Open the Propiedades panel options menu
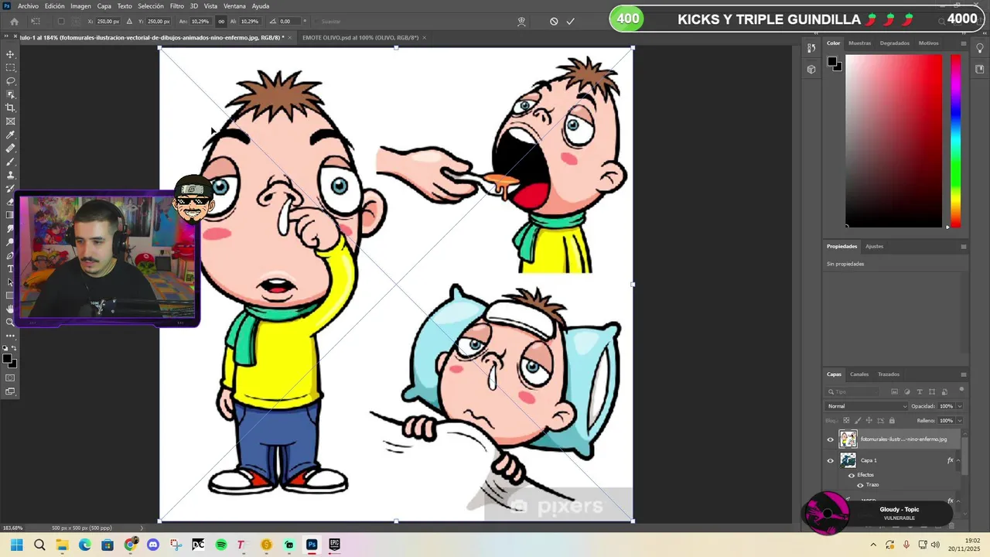 pyautogui.click(x=964, y=247)
